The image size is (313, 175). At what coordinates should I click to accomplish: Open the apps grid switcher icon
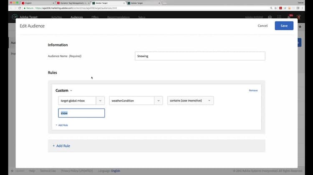click(279, 17)
